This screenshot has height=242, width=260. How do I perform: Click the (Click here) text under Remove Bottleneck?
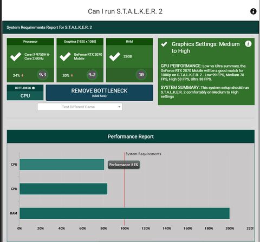[99, 96]
